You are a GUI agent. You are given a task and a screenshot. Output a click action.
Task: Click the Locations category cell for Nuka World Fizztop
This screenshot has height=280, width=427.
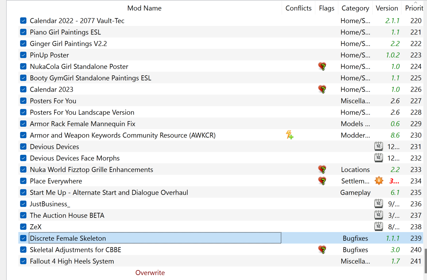[355, 170]
